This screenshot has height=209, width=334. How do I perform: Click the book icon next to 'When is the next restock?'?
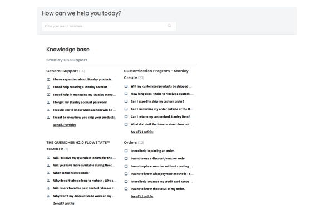pos(48,173)
